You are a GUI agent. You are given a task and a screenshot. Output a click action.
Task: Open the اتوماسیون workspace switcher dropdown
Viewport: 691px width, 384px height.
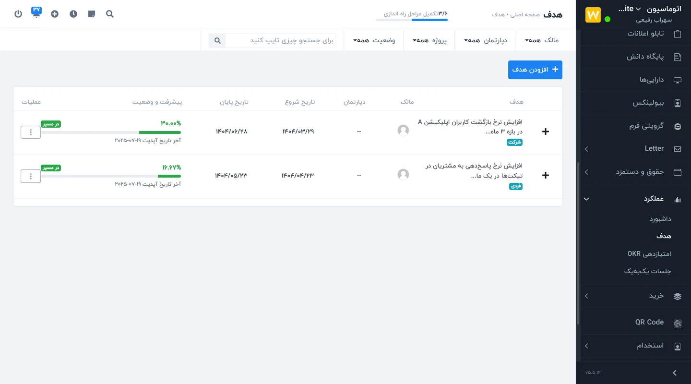(x=649, y=9)
